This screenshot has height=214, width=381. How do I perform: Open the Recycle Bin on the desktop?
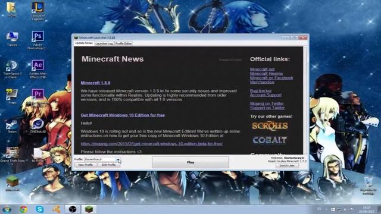(x=368, y=186)
